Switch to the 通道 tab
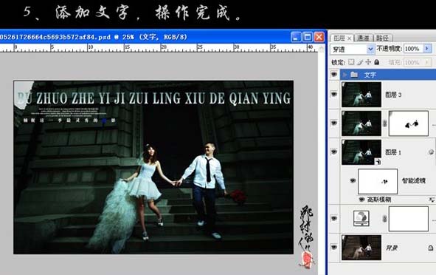This screenshot has width=436, height=275. click(x=363, y=38)
